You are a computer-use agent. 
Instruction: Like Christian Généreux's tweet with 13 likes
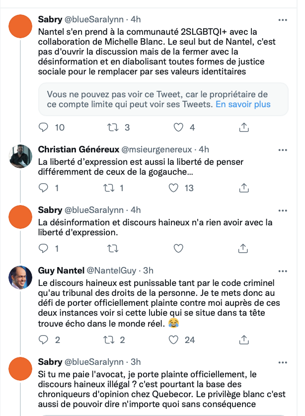coord(173,188)
